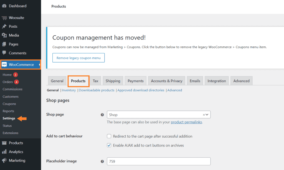284x170 pixels.
Task: Open the Reports submenu
Action: pos(8,111)
